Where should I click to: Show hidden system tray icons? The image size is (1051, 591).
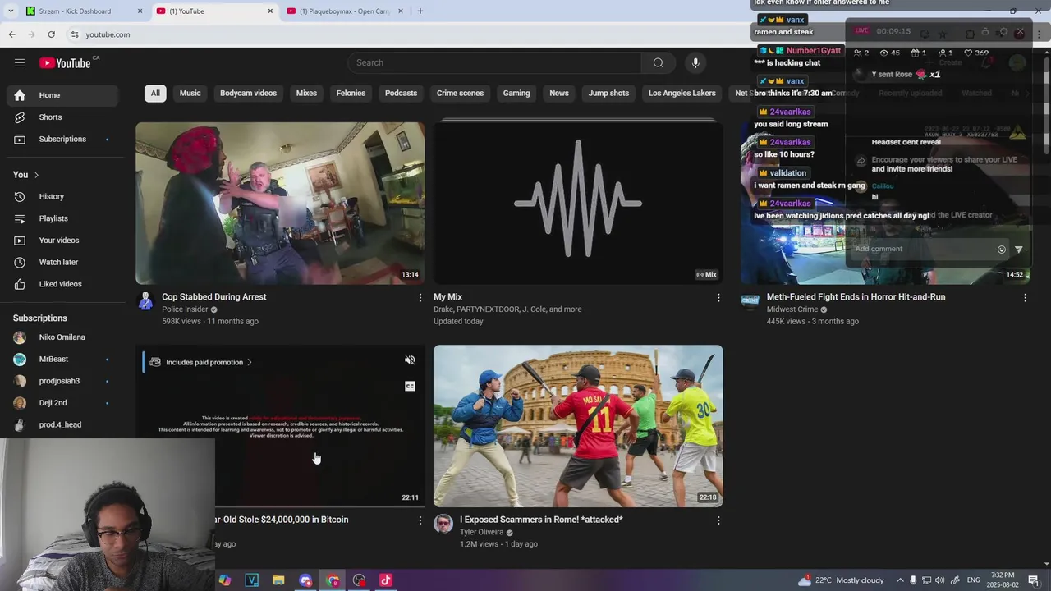tap(900, 580)
